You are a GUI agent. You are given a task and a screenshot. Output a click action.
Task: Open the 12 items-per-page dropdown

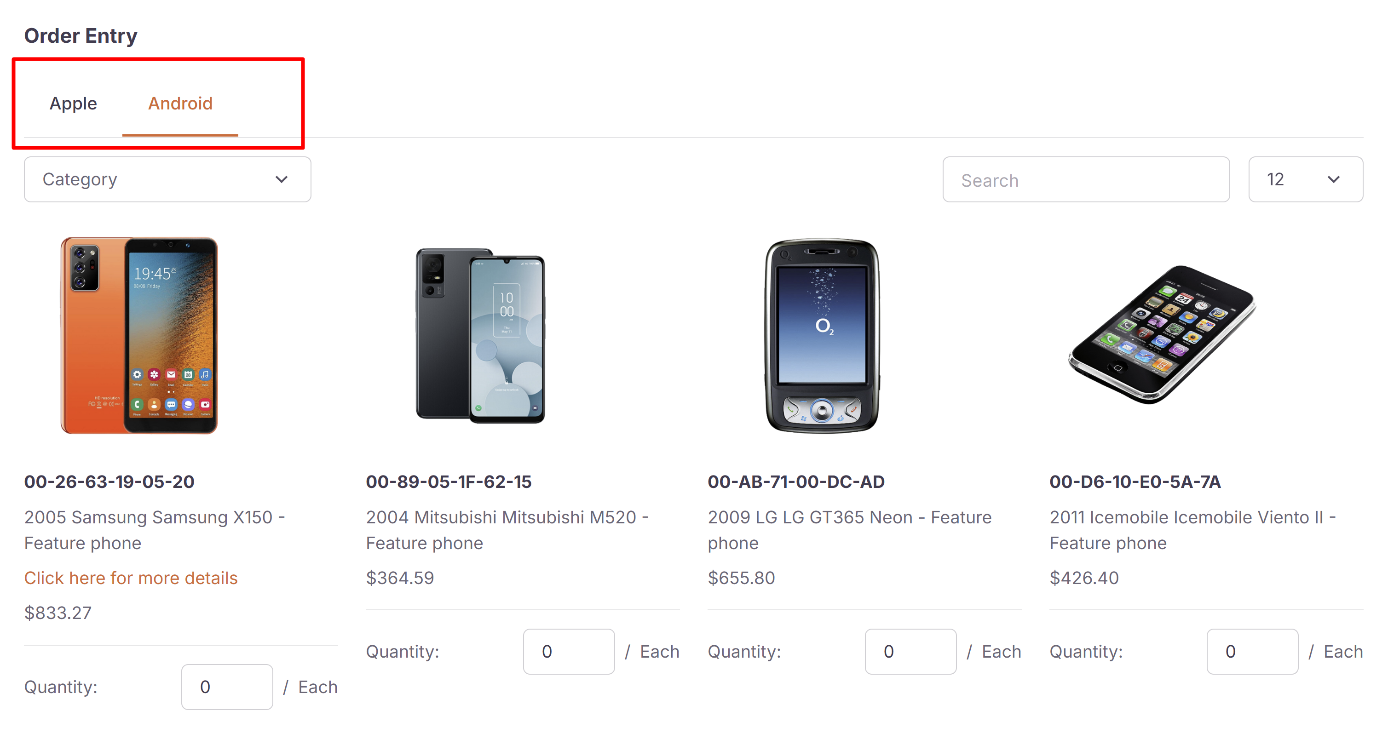(x=1305, y=179)
